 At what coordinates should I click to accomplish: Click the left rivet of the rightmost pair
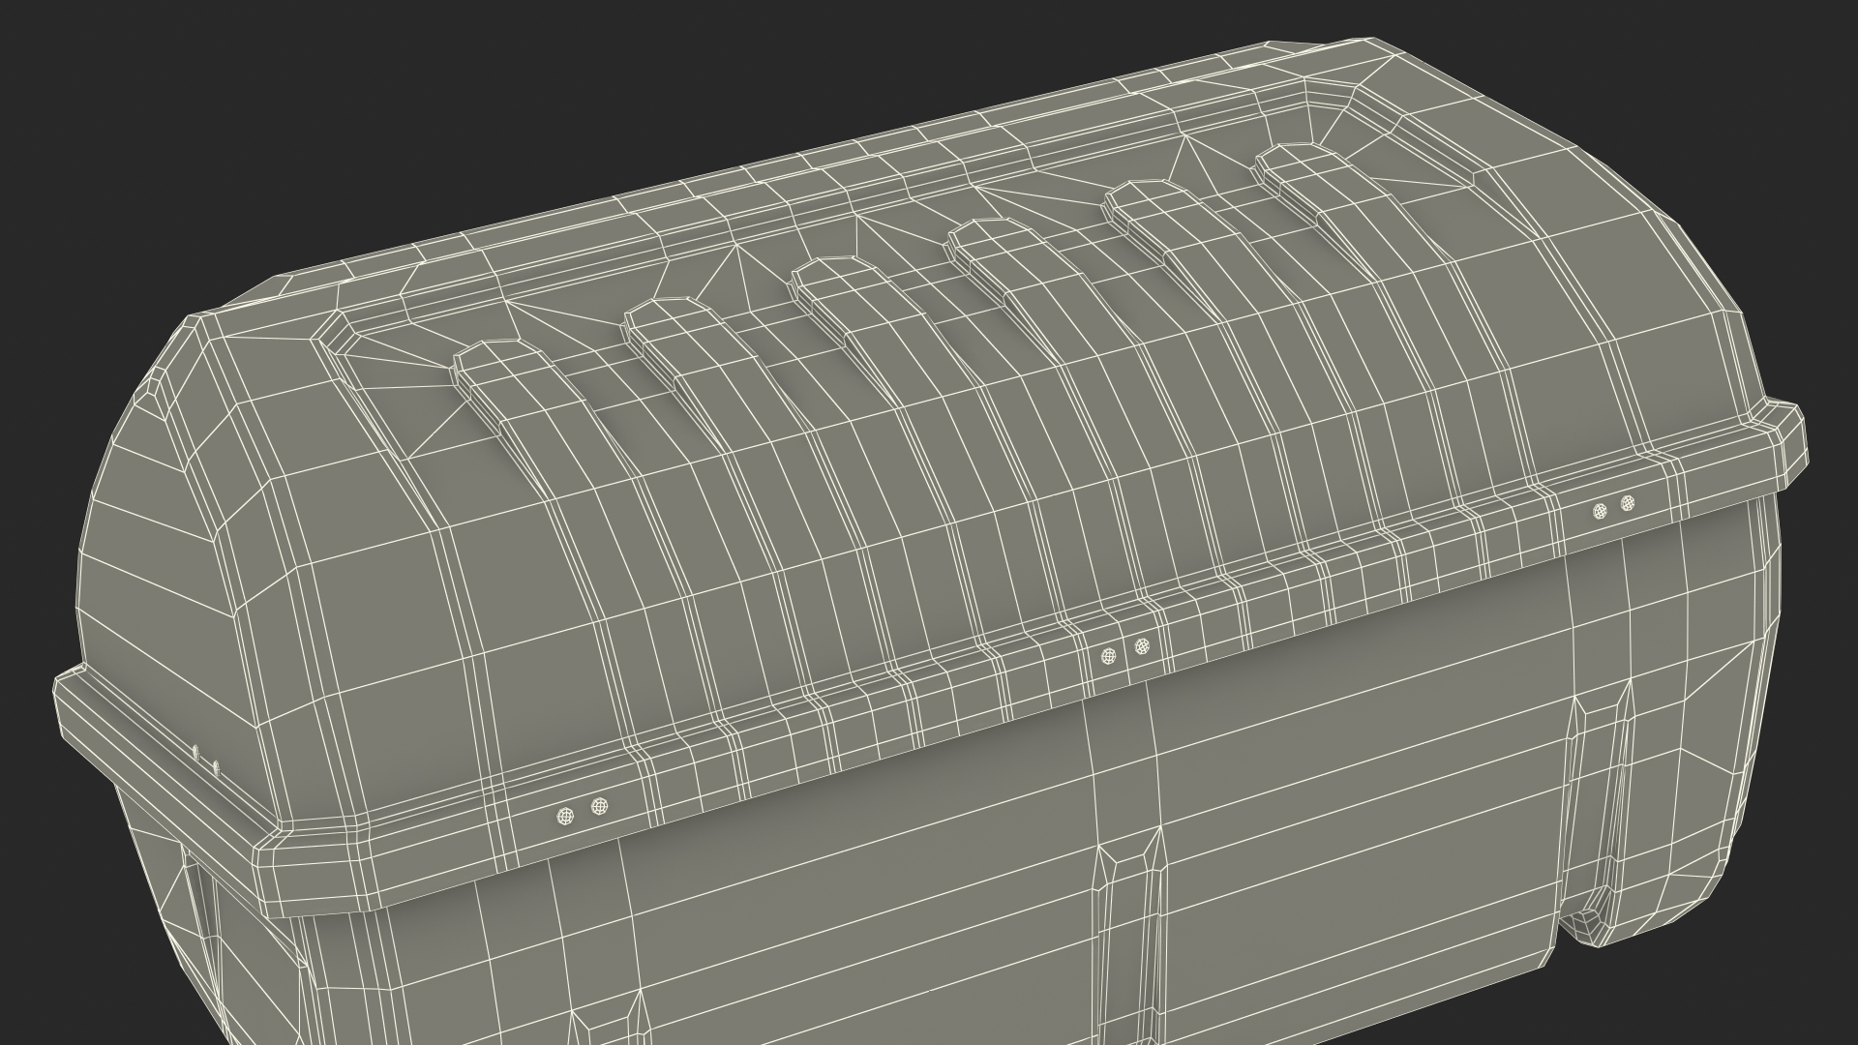pyautogui.click(x=1600, y=510)
